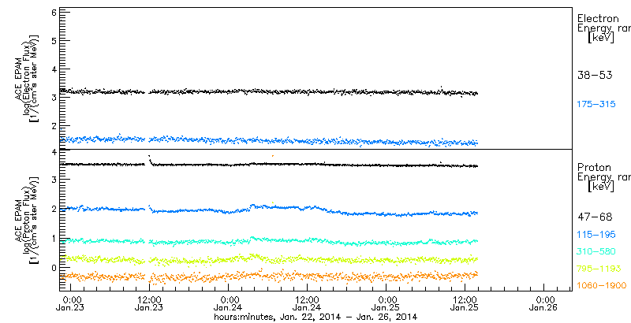Select the 1060-1900 proton energy label

602,285
